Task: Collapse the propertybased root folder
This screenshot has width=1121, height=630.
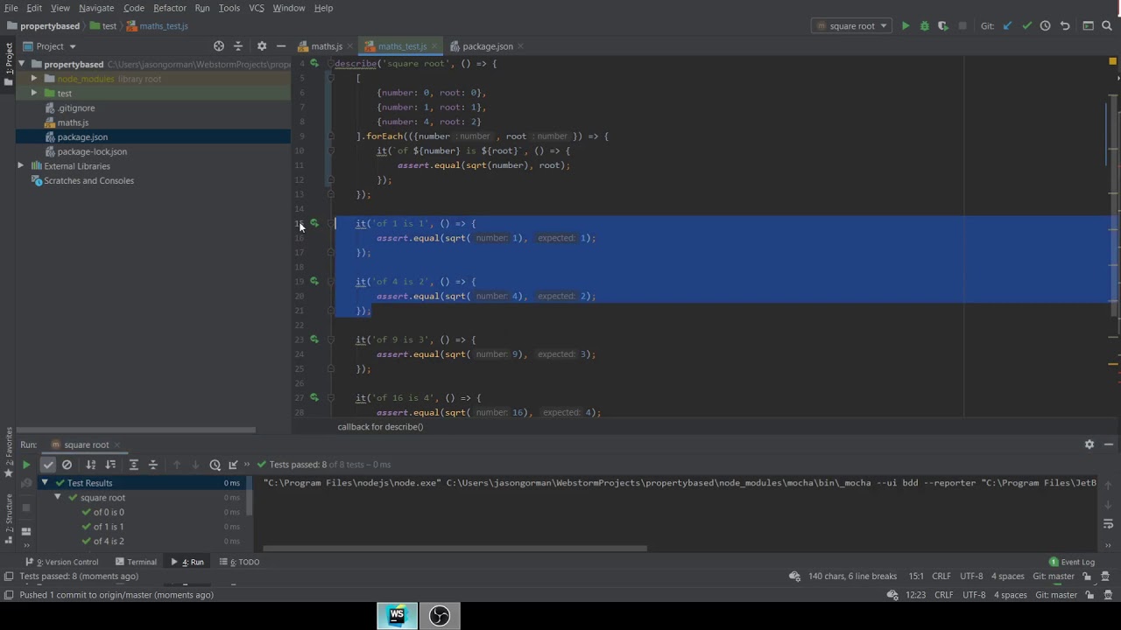Action: click(21, 64)
